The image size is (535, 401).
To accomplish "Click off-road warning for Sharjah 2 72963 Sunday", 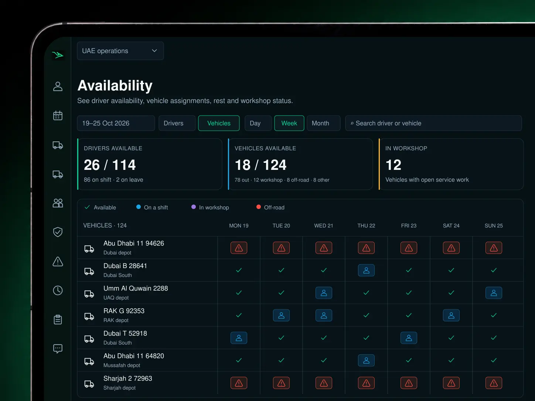I will point(494,383).
